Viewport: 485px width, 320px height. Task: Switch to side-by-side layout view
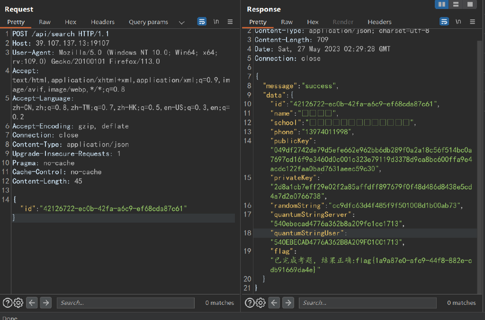coord(442,4)
